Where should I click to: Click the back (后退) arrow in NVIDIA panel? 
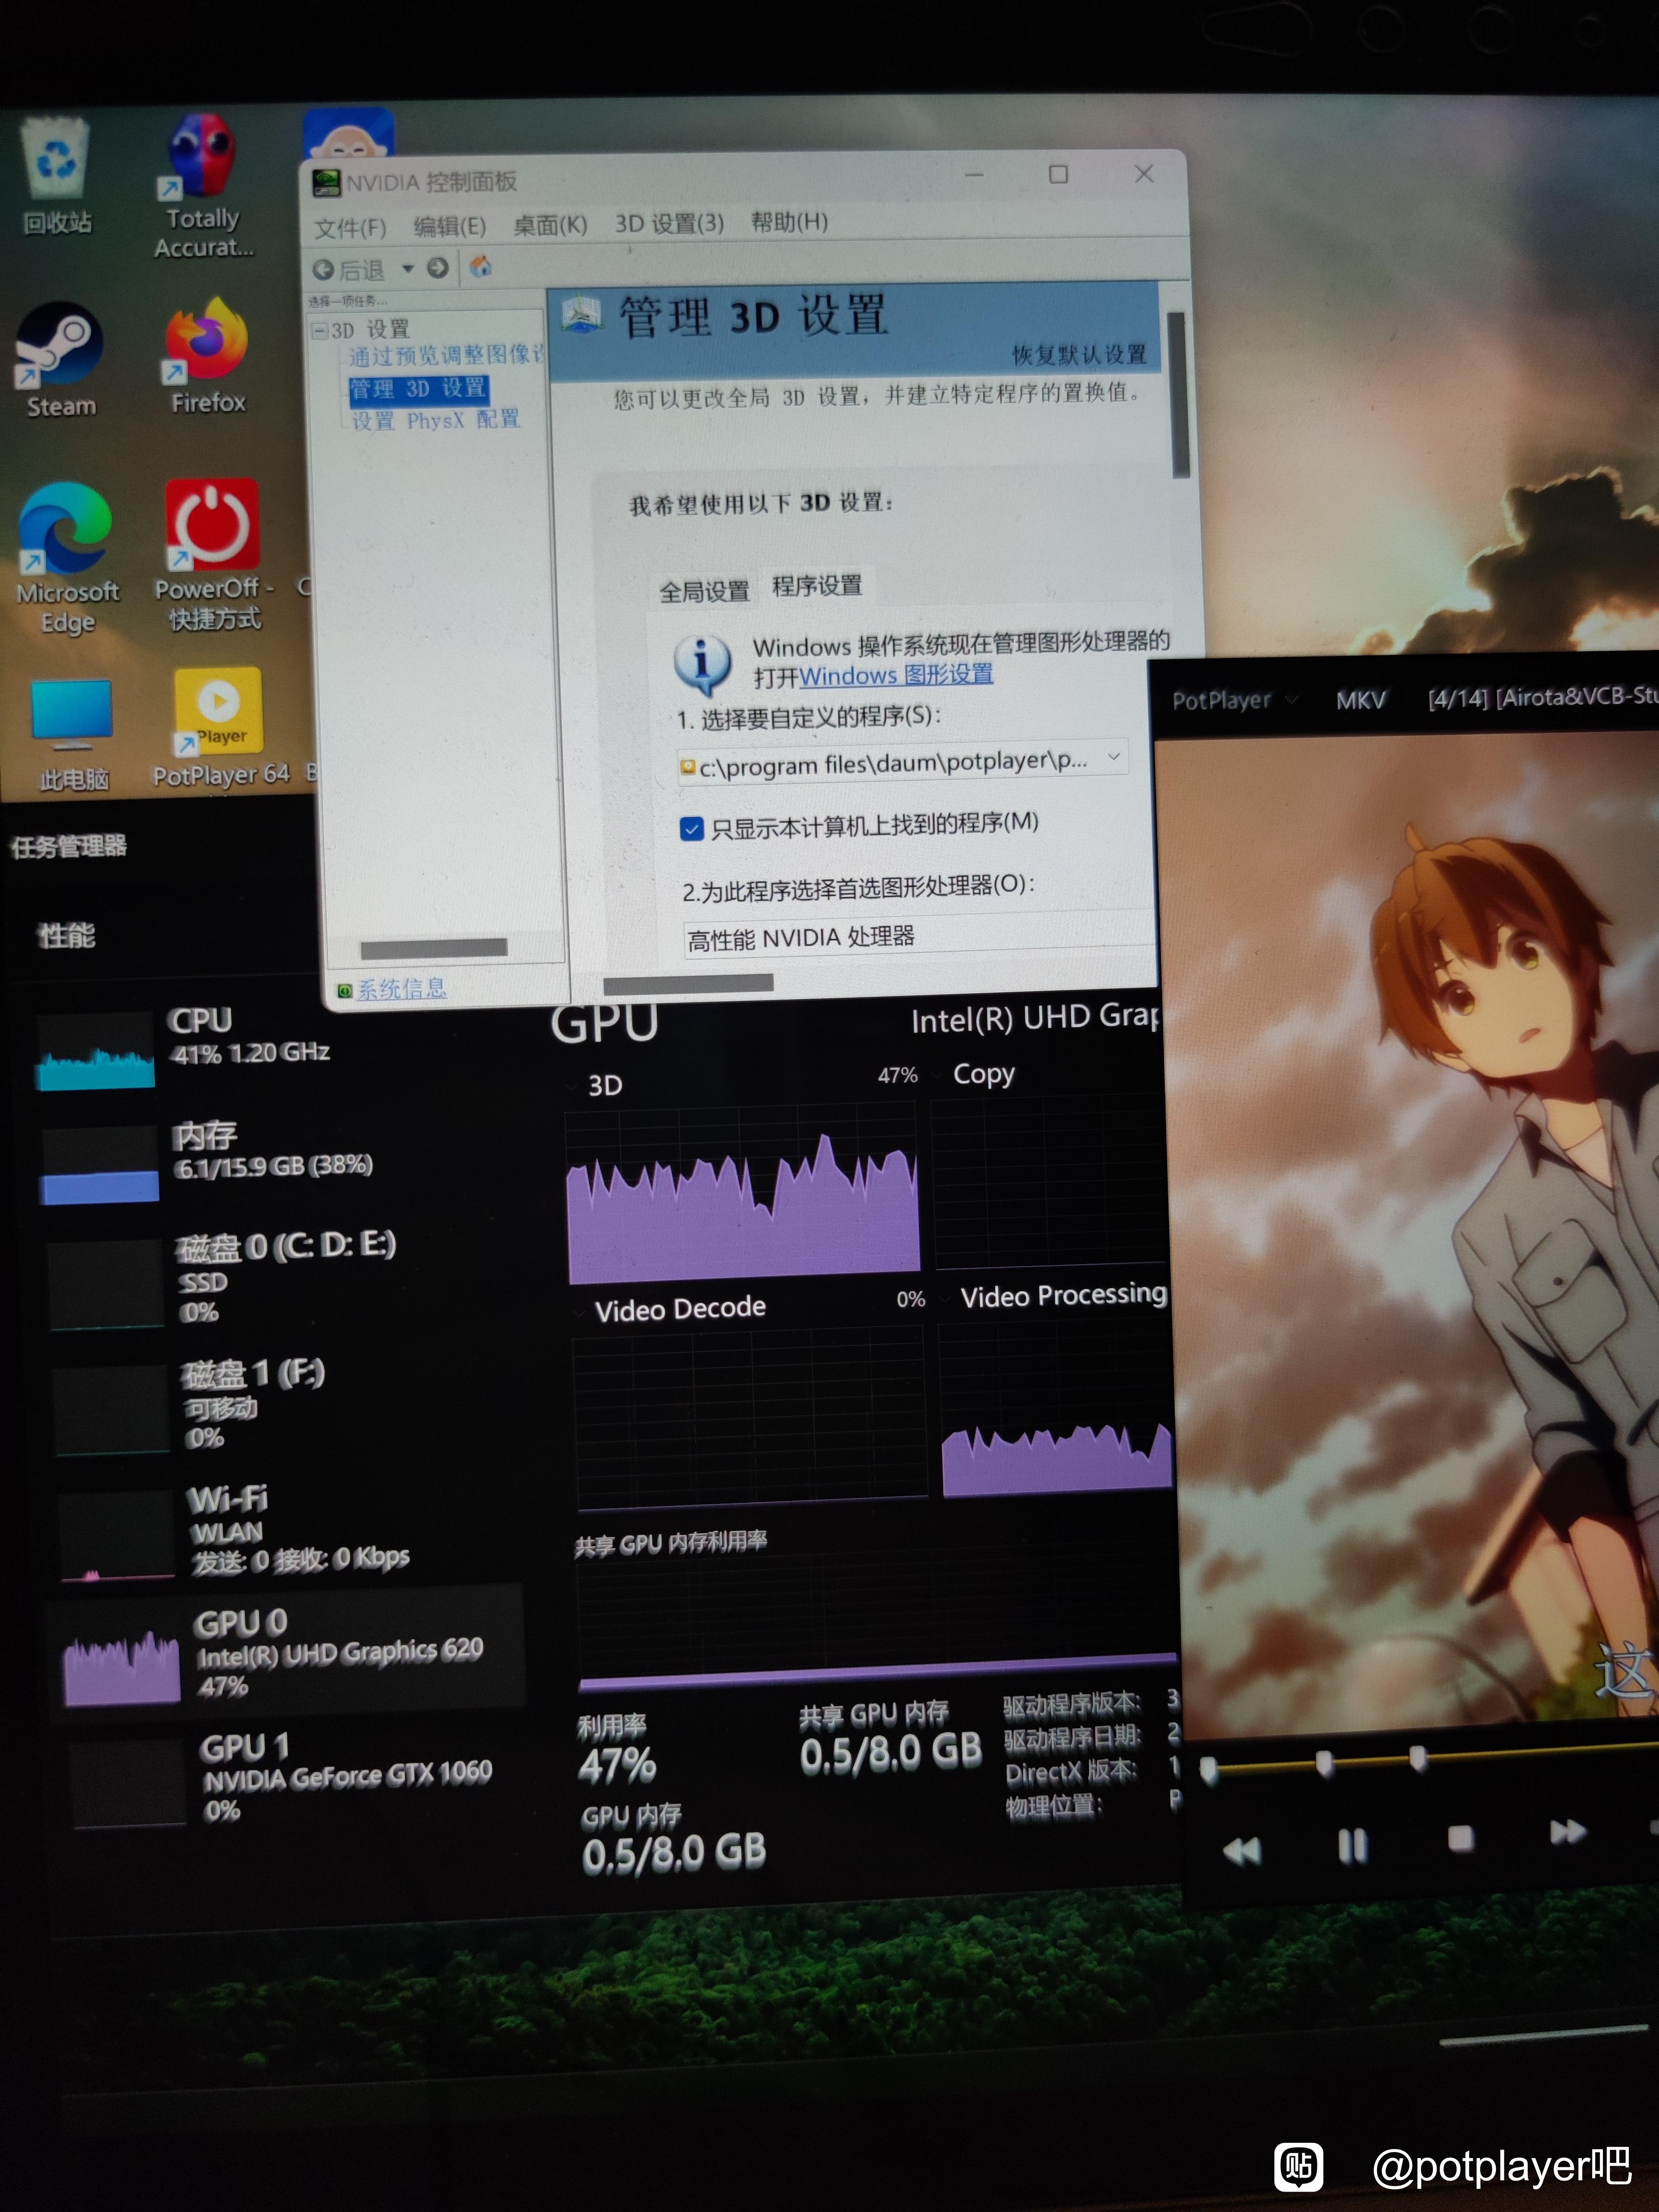point(348,270)
